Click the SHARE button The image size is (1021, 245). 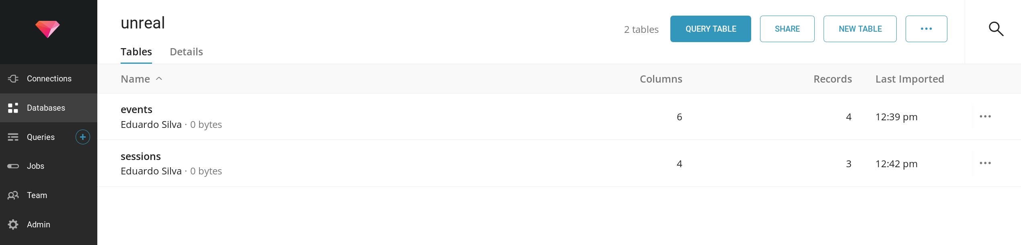tap(787, 29)
